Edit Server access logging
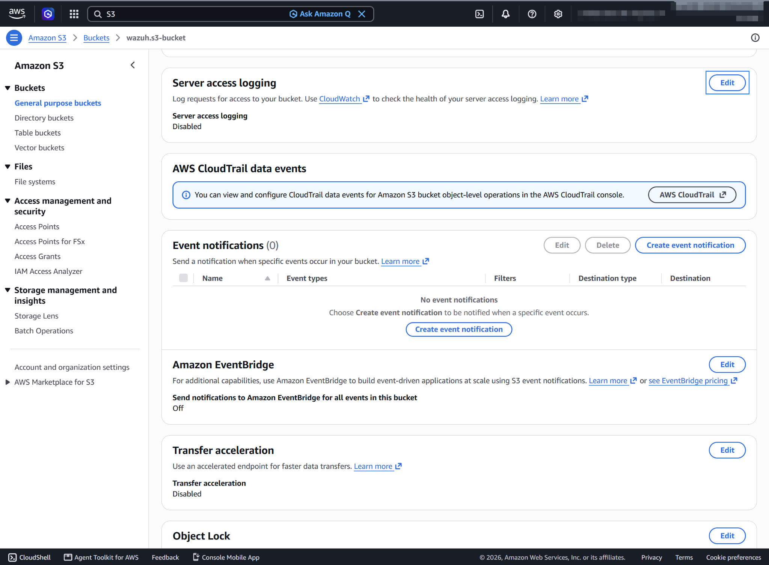The height and width of the screenshot is (565, 769). click(x=727, y=83)
